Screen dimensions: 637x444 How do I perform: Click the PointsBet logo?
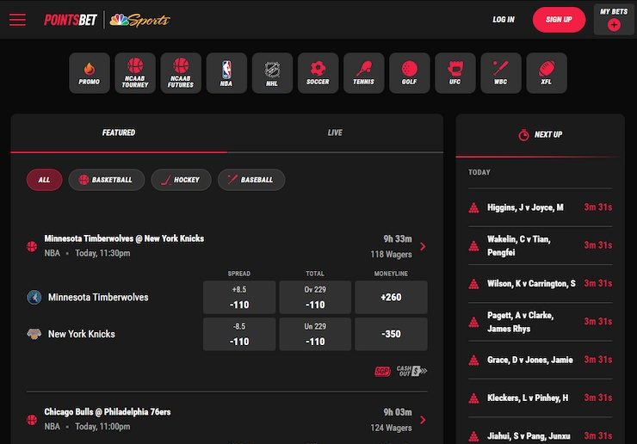71,20
